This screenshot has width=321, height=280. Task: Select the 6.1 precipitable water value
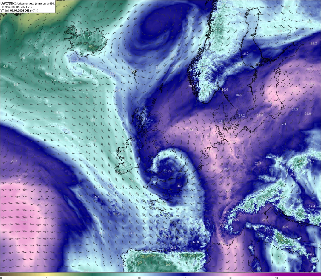[83, 82]
